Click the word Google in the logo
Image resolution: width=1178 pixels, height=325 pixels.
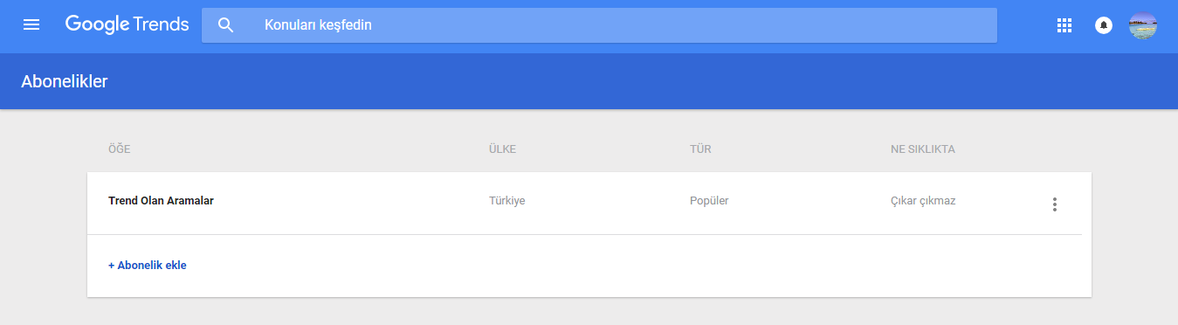tap(97, 25)
